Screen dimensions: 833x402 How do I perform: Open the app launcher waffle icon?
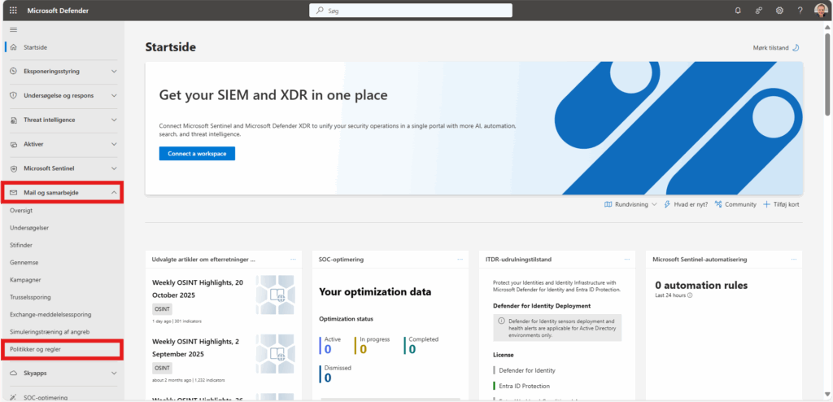pyautogui.click(x=13, y=10)
